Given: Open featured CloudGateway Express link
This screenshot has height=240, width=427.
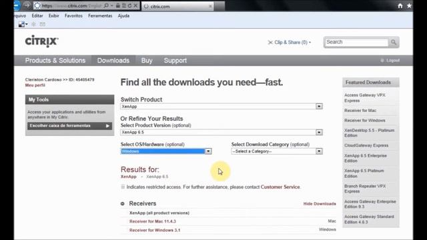Looking at the screenshot, I should pos(366,145).
